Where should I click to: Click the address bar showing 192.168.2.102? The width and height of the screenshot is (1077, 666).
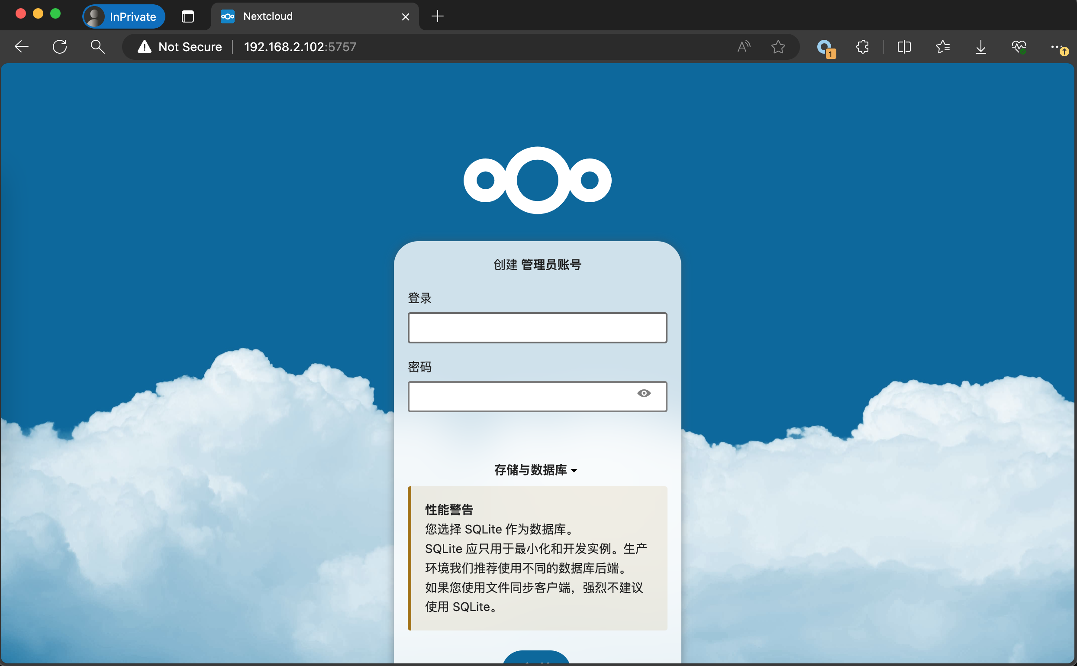(300, 47)
